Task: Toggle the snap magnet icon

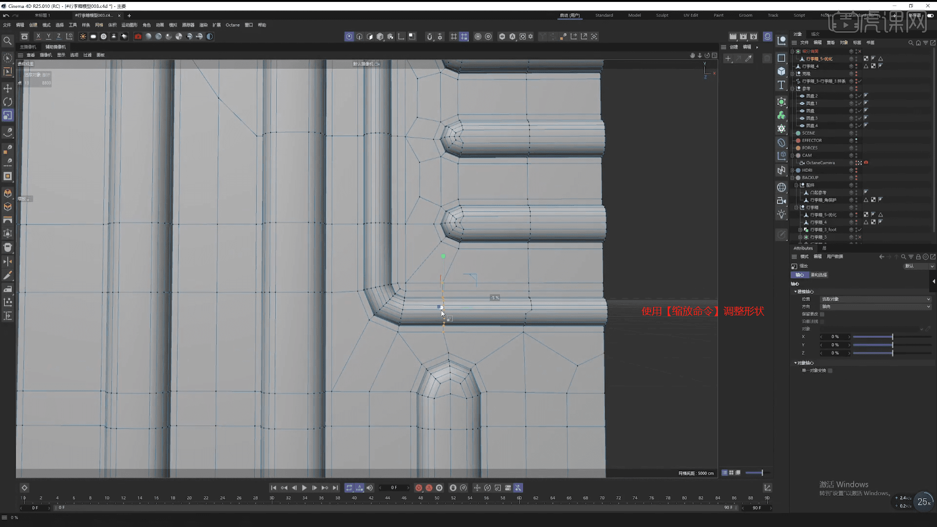Action: click(429, 37)
